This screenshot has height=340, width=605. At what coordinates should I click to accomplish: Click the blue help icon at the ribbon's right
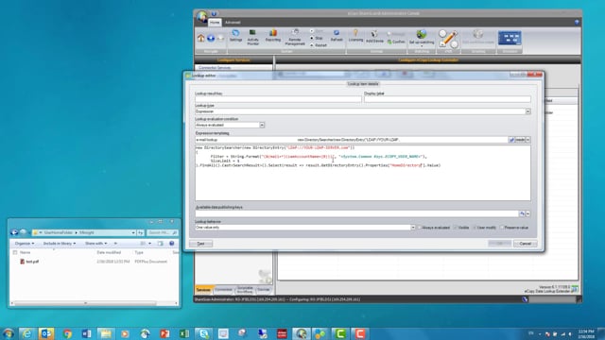pos(577,23)
